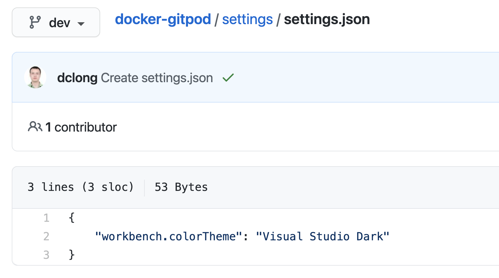Screen dimensions: 499x278
Task: Go to the settings folder breadcrumb
Action: point(247,19)
